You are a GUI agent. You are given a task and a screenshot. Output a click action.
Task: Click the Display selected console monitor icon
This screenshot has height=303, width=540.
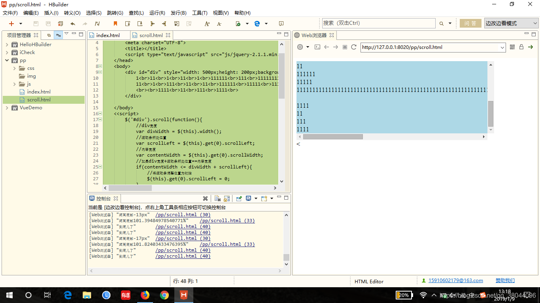[249, 198]
